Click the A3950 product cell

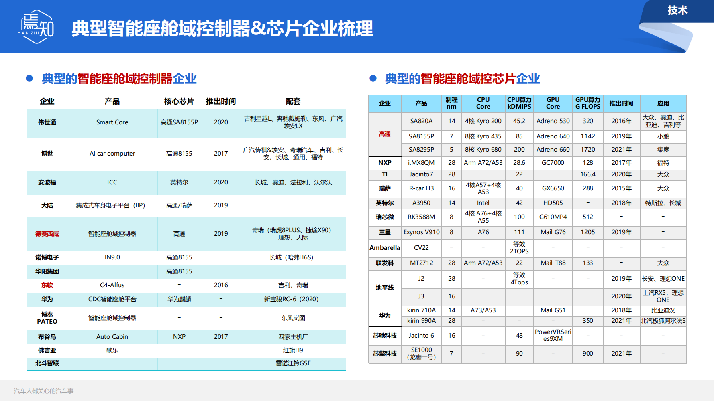point(421,203)
